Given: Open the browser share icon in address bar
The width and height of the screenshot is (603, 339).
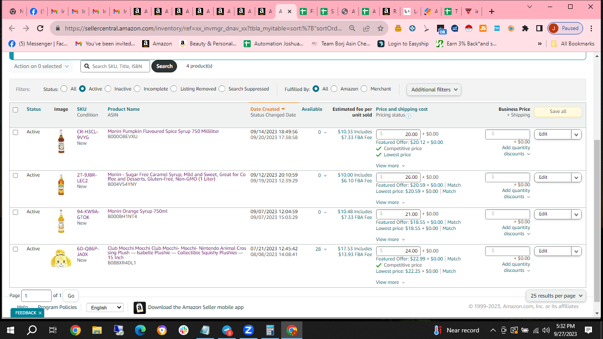Looking at the screenshot, I should pos(366,28).
